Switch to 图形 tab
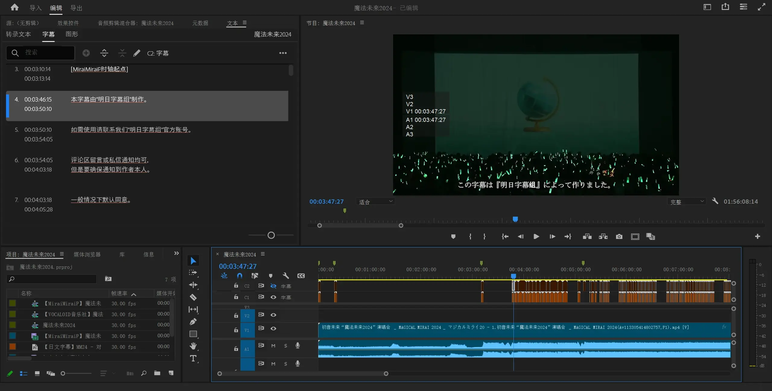The width and height of the screenshot is (772, 391). tap(72, 34)
